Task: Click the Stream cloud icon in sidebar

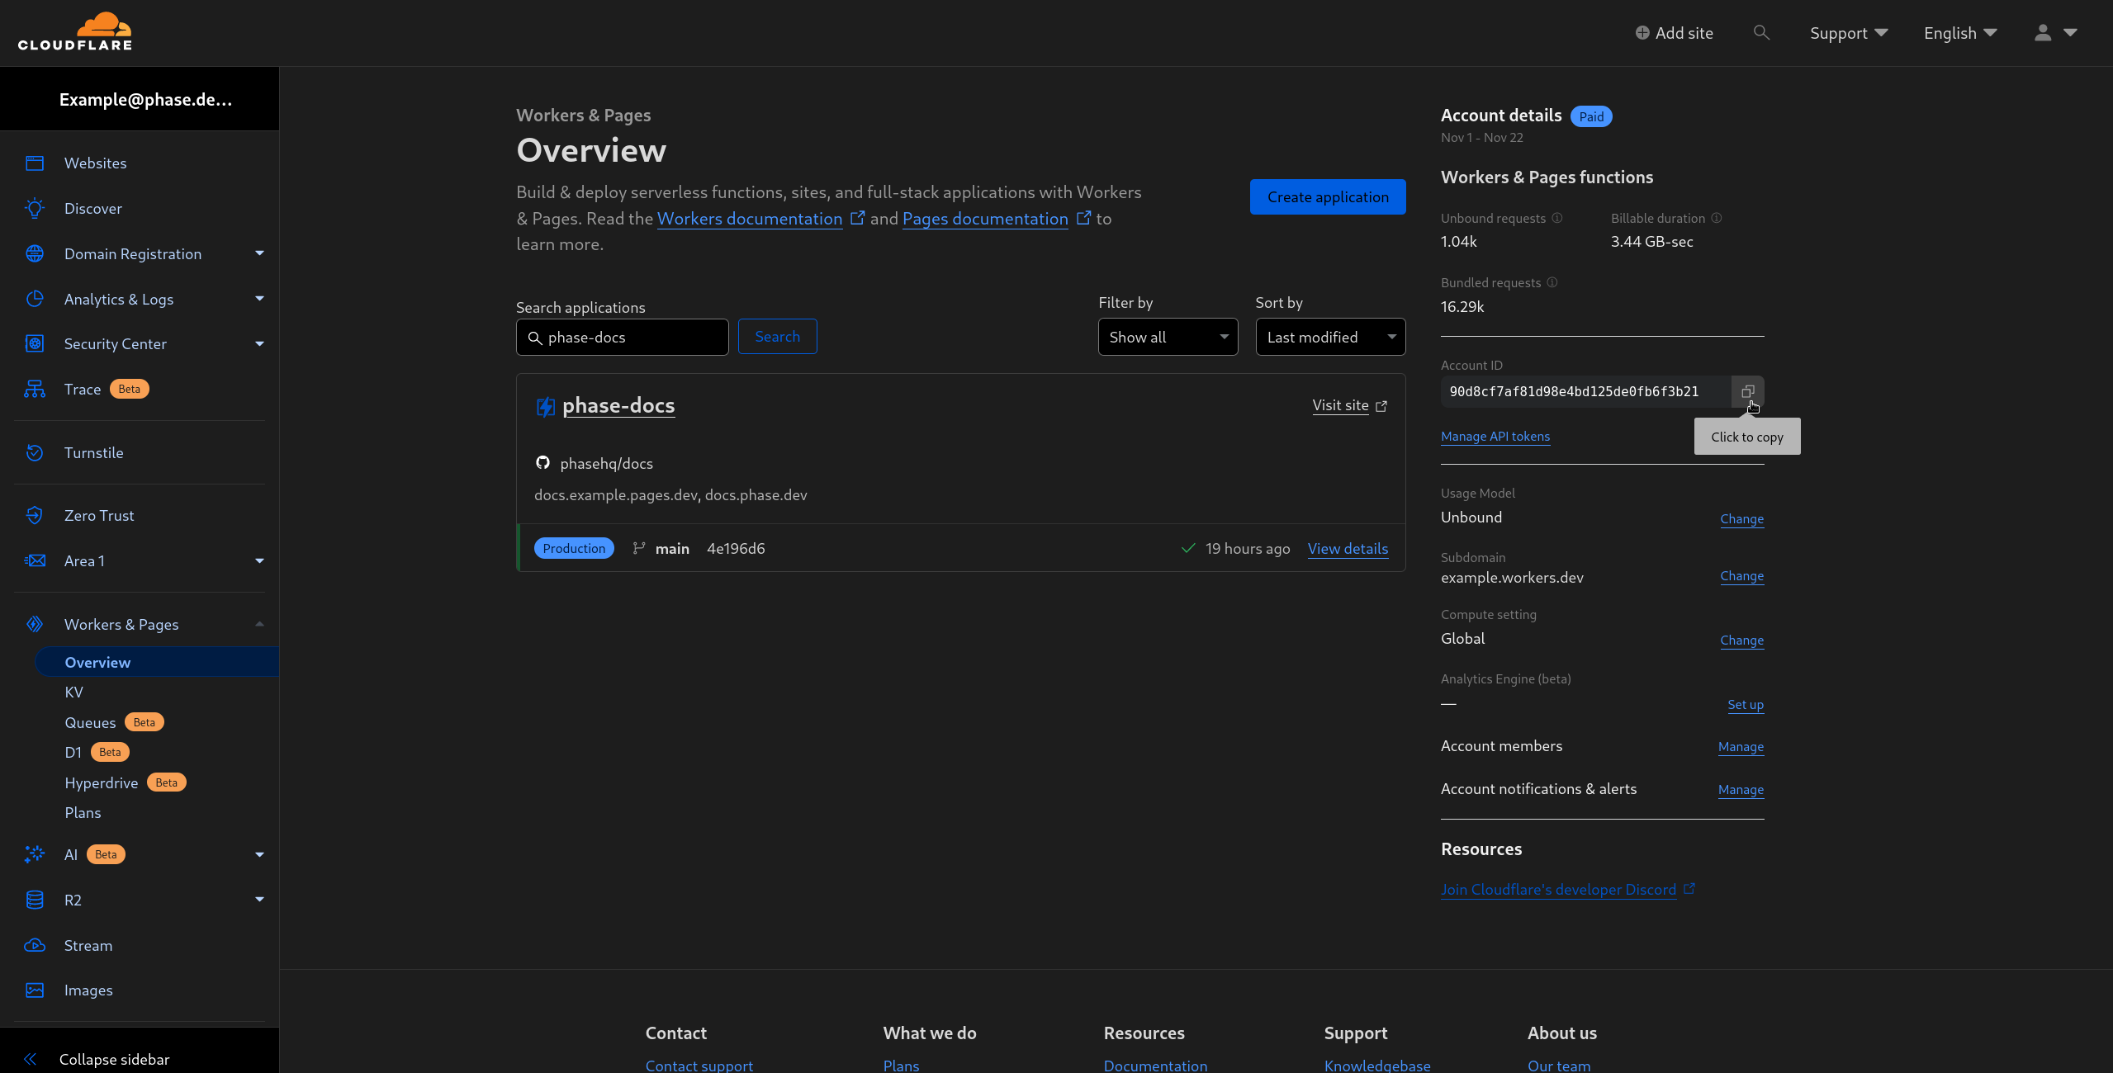Action: (35, 945)
